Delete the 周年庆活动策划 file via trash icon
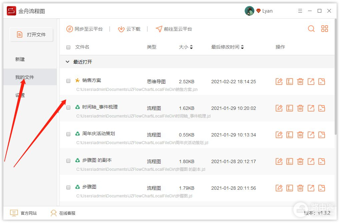The width and height of the screenshot is (340, 223). pyautogui.click(x=300, y=135)
